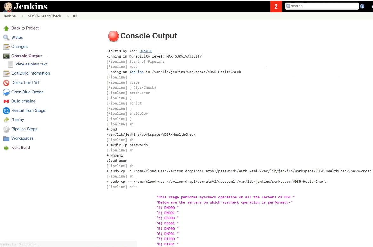
Task: Click the Restart from Stage icon
Action: pos(6,111)
